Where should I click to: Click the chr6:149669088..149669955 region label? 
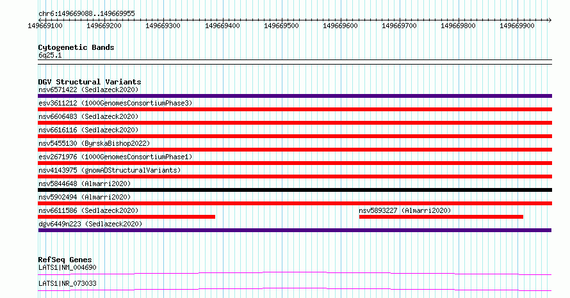(x=86, y=13)
